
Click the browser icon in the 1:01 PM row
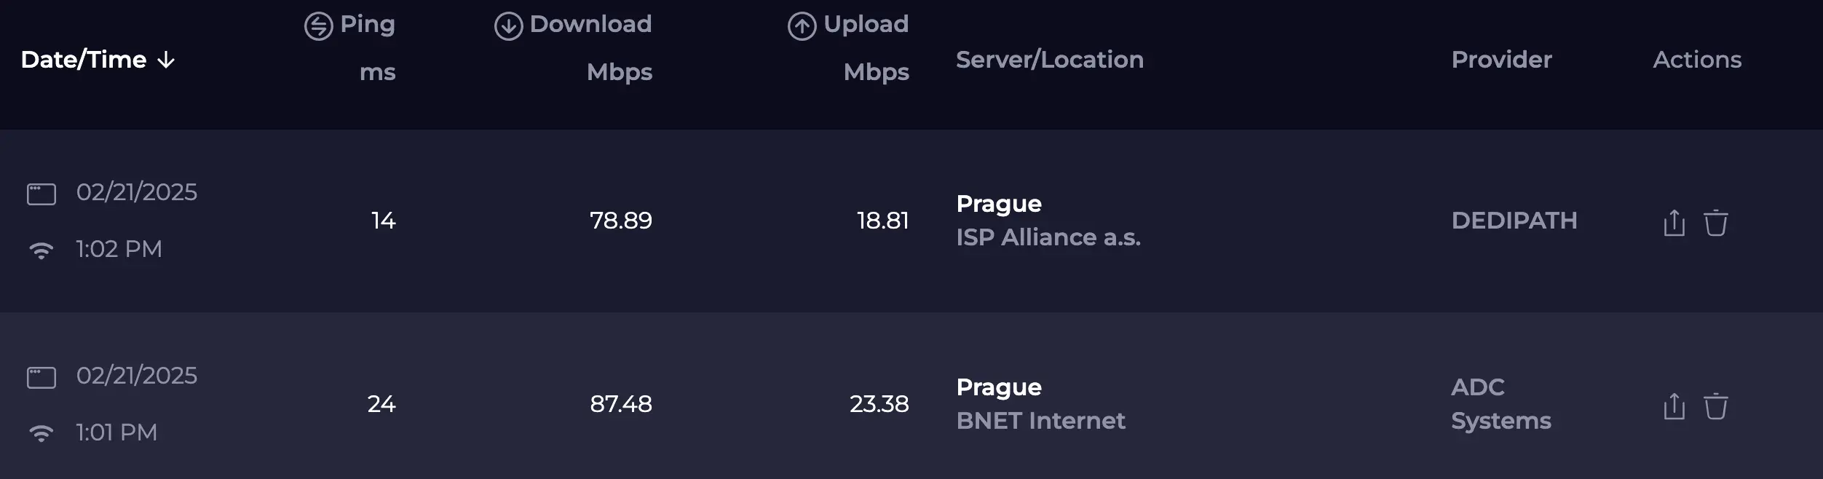point(41,378)
